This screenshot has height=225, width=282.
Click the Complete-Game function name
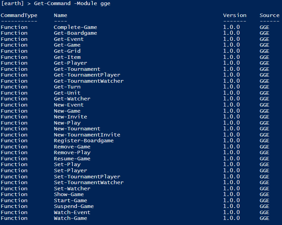[x=76, y=27]
